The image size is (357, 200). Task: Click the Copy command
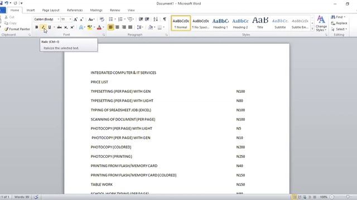[x=11, y=23]
